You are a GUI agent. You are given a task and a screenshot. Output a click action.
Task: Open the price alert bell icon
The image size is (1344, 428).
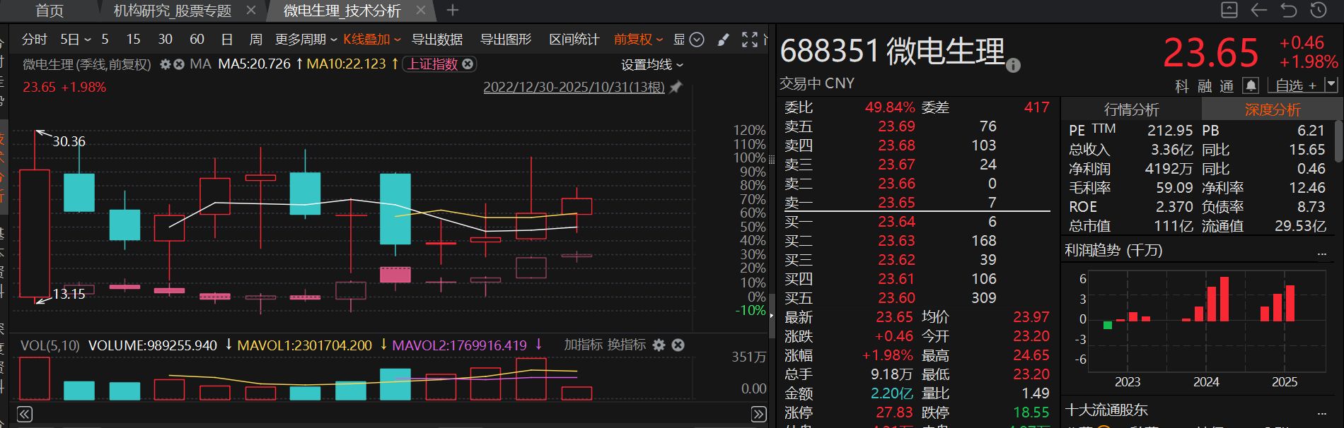coord(1251,85)
